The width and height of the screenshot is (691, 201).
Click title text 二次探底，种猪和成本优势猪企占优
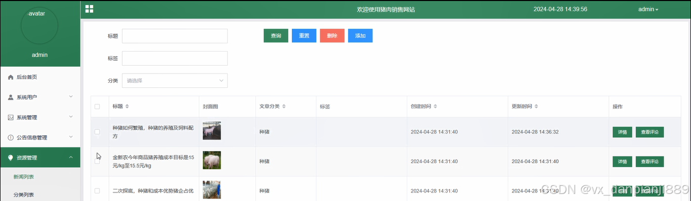click(x=153, y=191)
